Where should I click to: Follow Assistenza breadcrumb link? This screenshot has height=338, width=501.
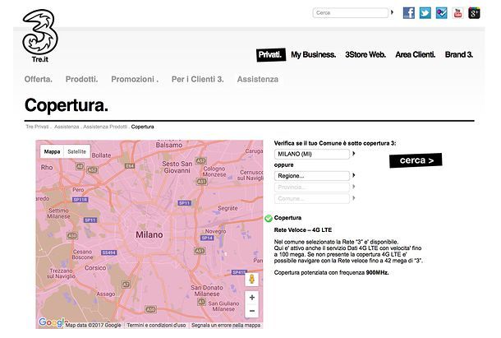coord(67,127)
